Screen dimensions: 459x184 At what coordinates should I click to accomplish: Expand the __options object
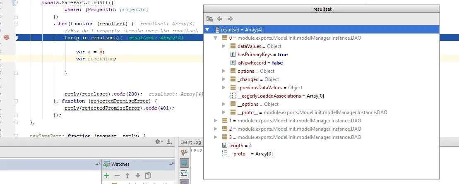tap(223, 104)
